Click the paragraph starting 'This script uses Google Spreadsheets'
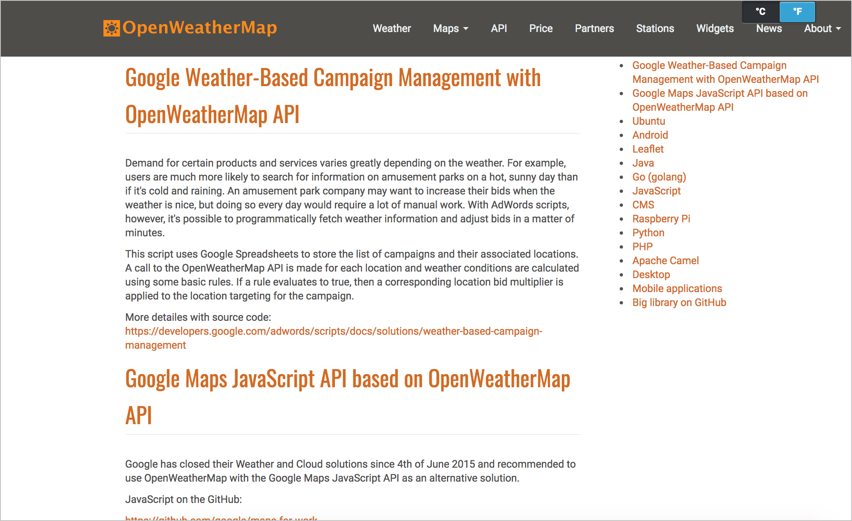The image size is (852, 521). [352, 275]
